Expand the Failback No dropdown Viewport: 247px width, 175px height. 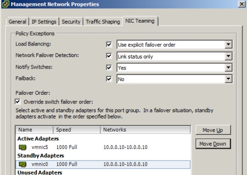click(x=228, y=79)
